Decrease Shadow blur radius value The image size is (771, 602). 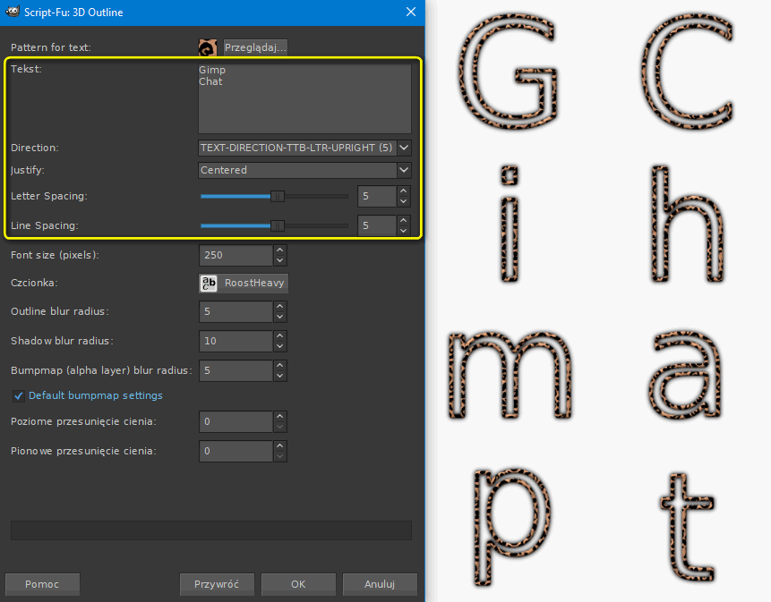(x=279, y=346)
